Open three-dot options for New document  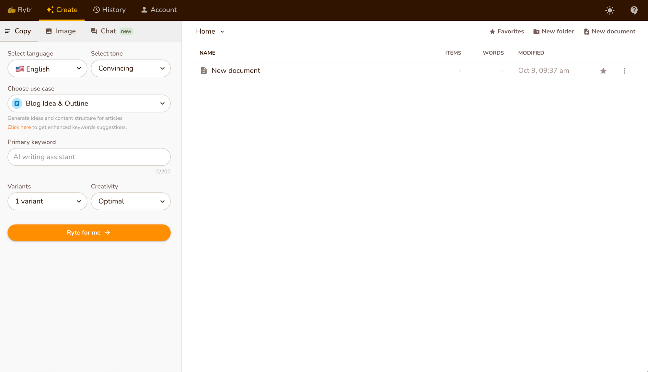624,71
